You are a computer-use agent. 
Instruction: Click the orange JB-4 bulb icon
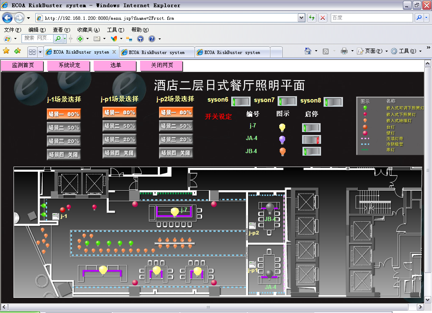click(282, 151)
